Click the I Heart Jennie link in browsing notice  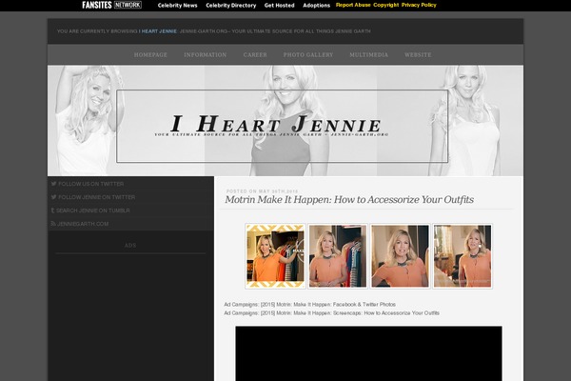coord(158,31)
